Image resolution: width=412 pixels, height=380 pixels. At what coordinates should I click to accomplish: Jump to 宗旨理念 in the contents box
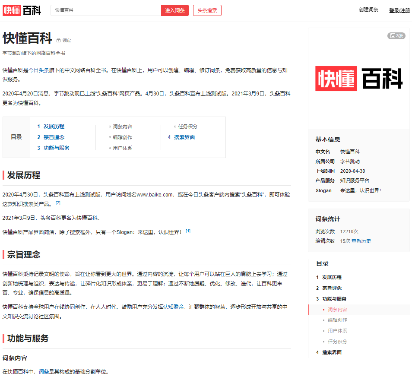point(54,137)
